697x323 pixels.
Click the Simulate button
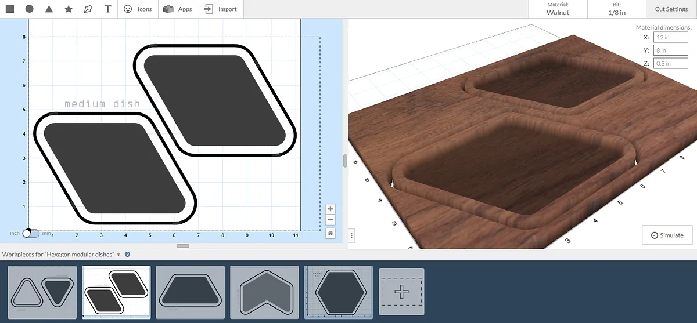click(x=667, y=235)
